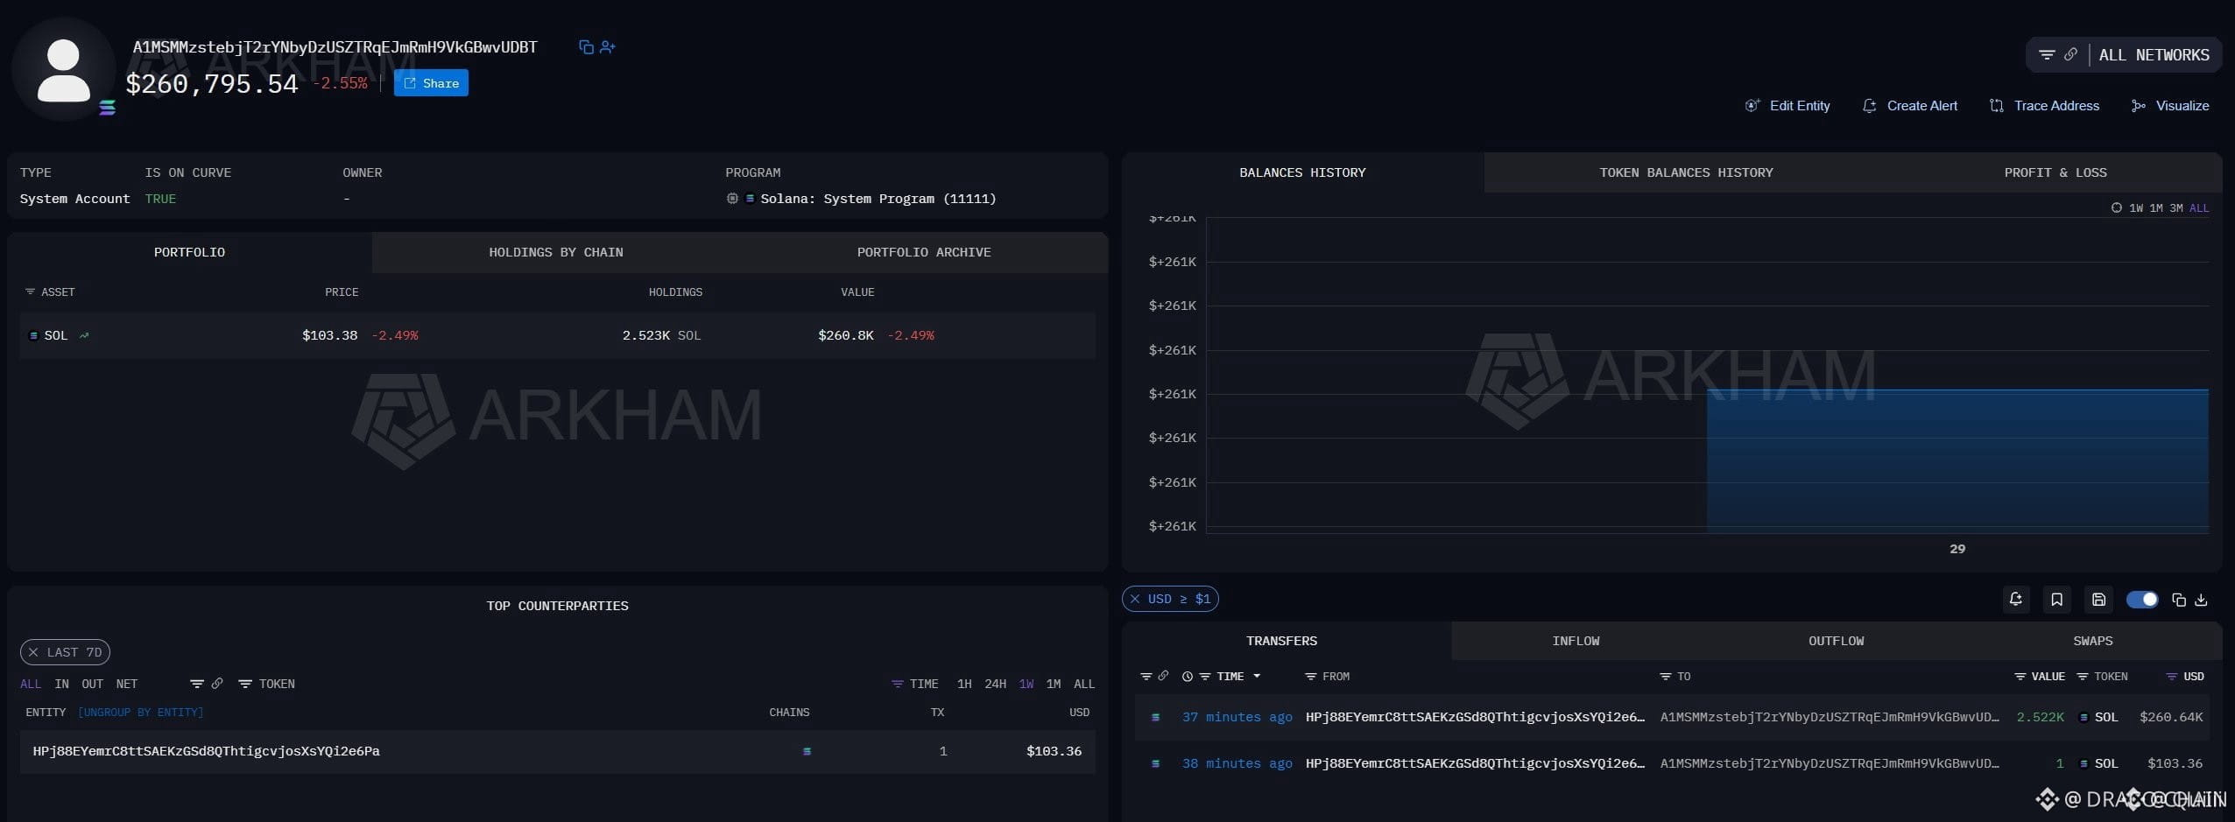
Task: Click the circle icon beside chart range options
Action: coord(2116,208)
